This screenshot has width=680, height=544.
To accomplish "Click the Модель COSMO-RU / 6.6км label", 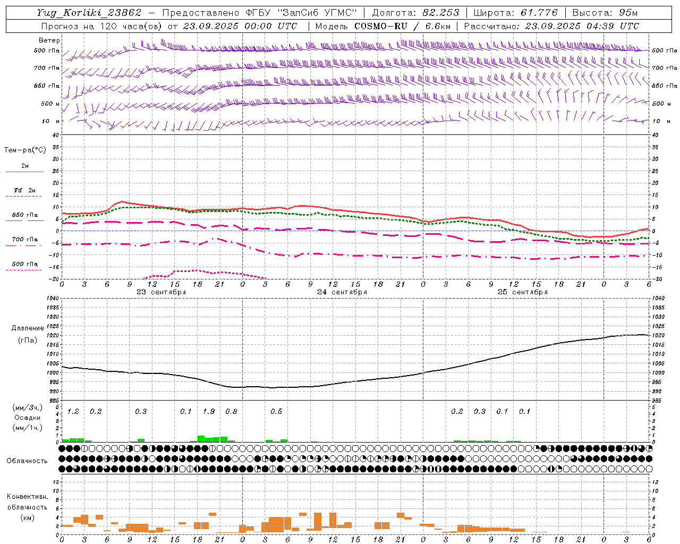I will click(383, 26).
